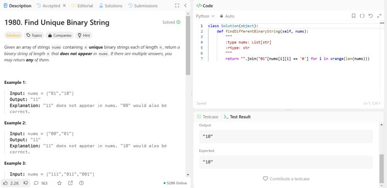This screenshot has width=387, height=188.
Task: Click the Example 3 heading
Action: pyautogui.click(x=15, y=163)
